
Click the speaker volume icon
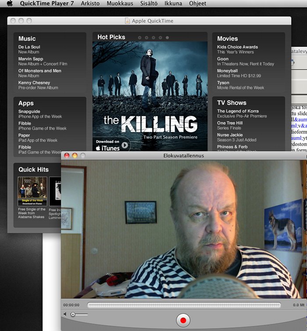[65, 314]
